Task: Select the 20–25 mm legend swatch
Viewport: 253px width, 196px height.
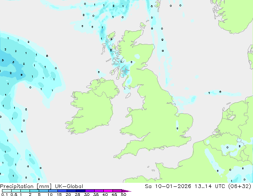Action: coord(71,191)
